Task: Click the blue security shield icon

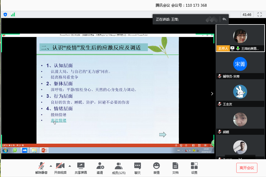Action: pos(5,14)
